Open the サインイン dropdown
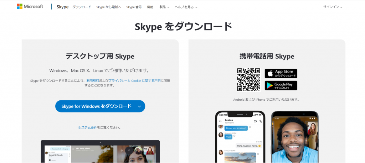Screen dimensions: 365x163 coord(333,7)
